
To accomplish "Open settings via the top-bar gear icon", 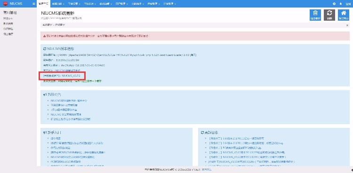I will pyautogui.click(x=334, y=4).
